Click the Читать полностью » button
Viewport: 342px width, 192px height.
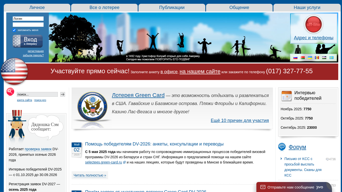click(90, 175)
